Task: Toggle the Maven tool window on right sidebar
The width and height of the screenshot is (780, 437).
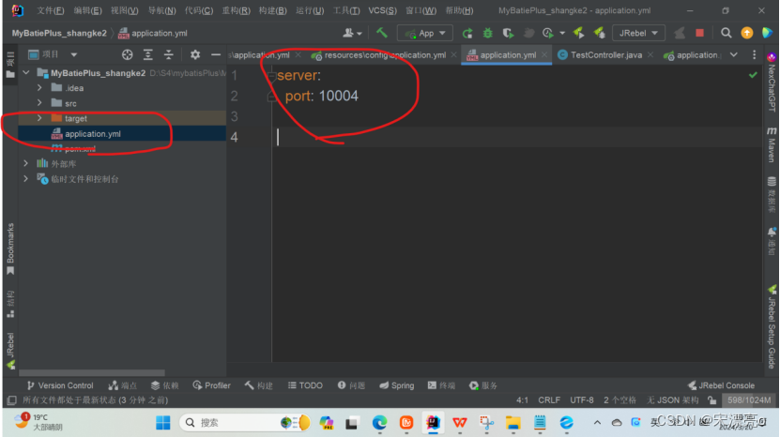Action: [772, 149]
